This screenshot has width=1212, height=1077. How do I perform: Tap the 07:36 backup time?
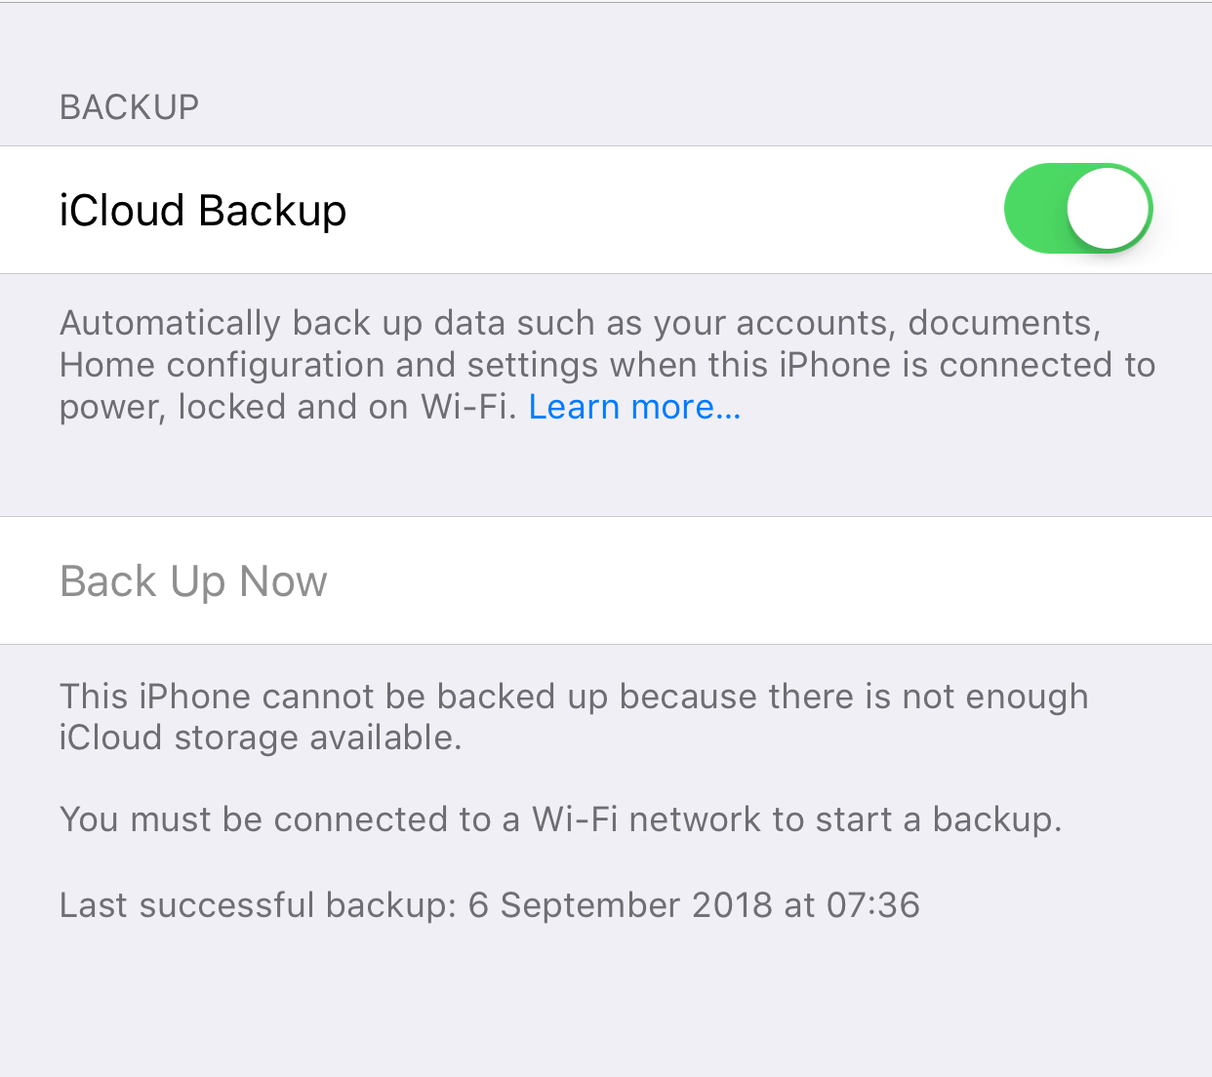coord(873,905)
